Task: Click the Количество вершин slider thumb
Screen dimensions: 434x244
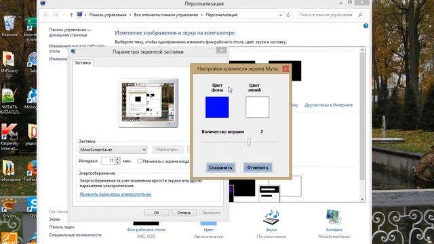Action: [x=249, y=142]
